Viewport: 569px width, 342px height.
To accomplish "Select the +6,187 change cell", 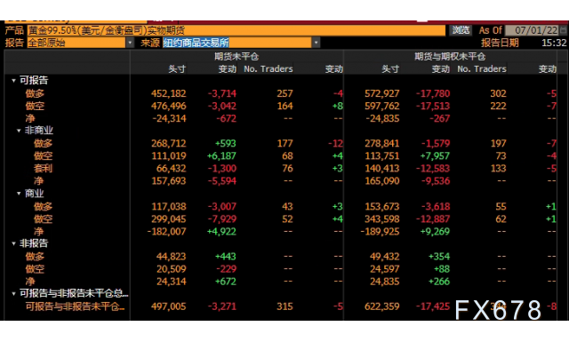I will pos(221,156).
